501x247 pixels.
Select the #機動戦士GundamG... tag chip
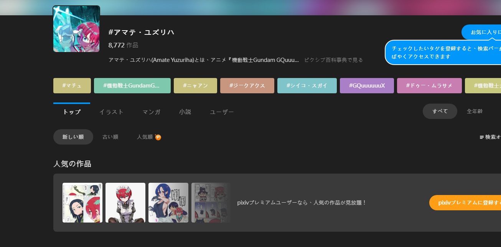click(132, 86)
